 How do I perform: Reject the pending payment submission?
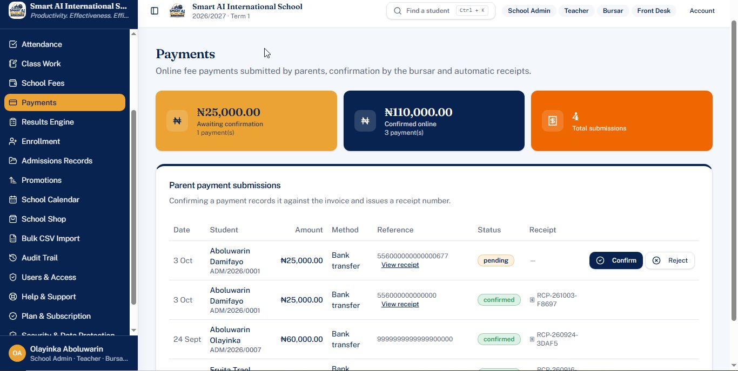[670, 260]
